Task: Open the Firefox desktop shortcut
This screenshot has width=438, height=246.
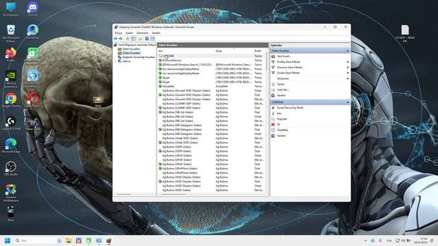Action: pos(11,55)
